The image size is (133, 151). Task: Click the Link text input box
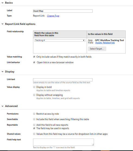[x=63, y=80]
